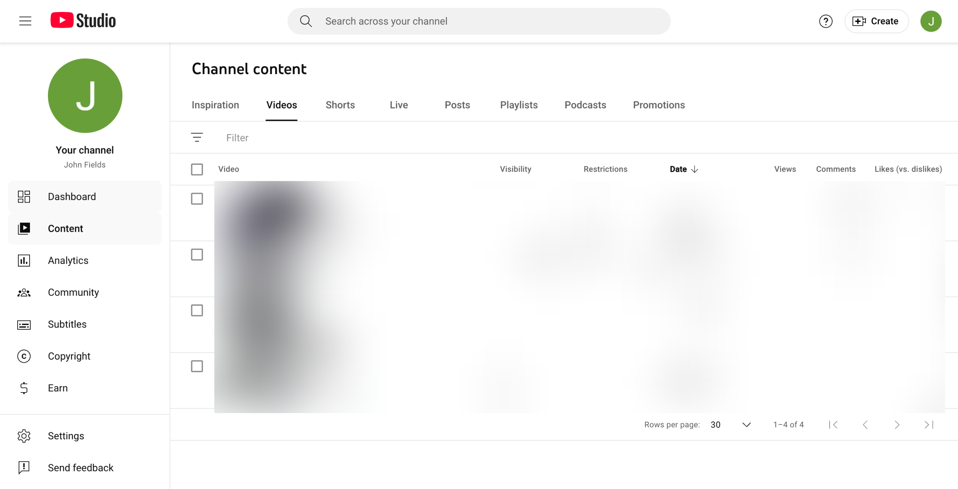Click the Copyright circle-C icon

click(x=24, y=356)
